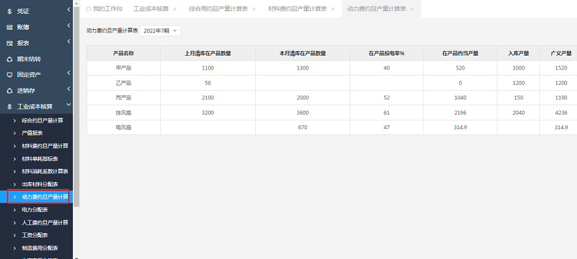Open 材料消耗系数计算表 in the sidebar

45,172
